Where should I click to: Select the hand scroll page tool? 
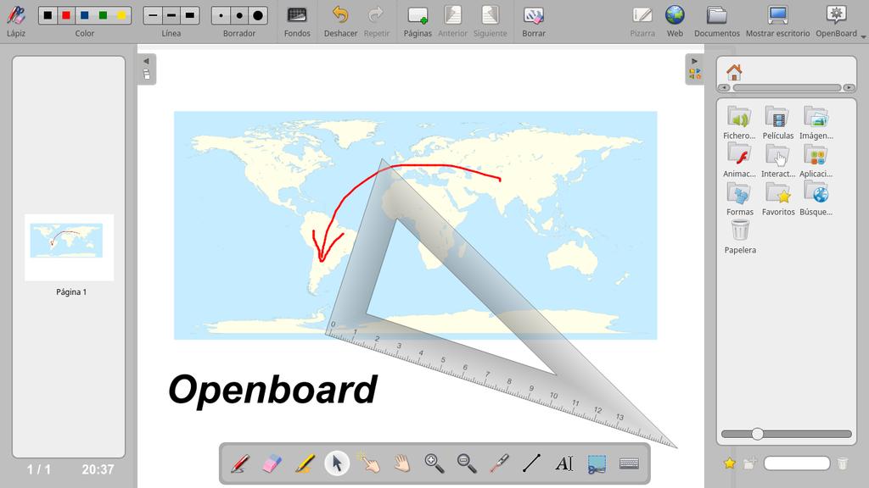tap(401, 463)
